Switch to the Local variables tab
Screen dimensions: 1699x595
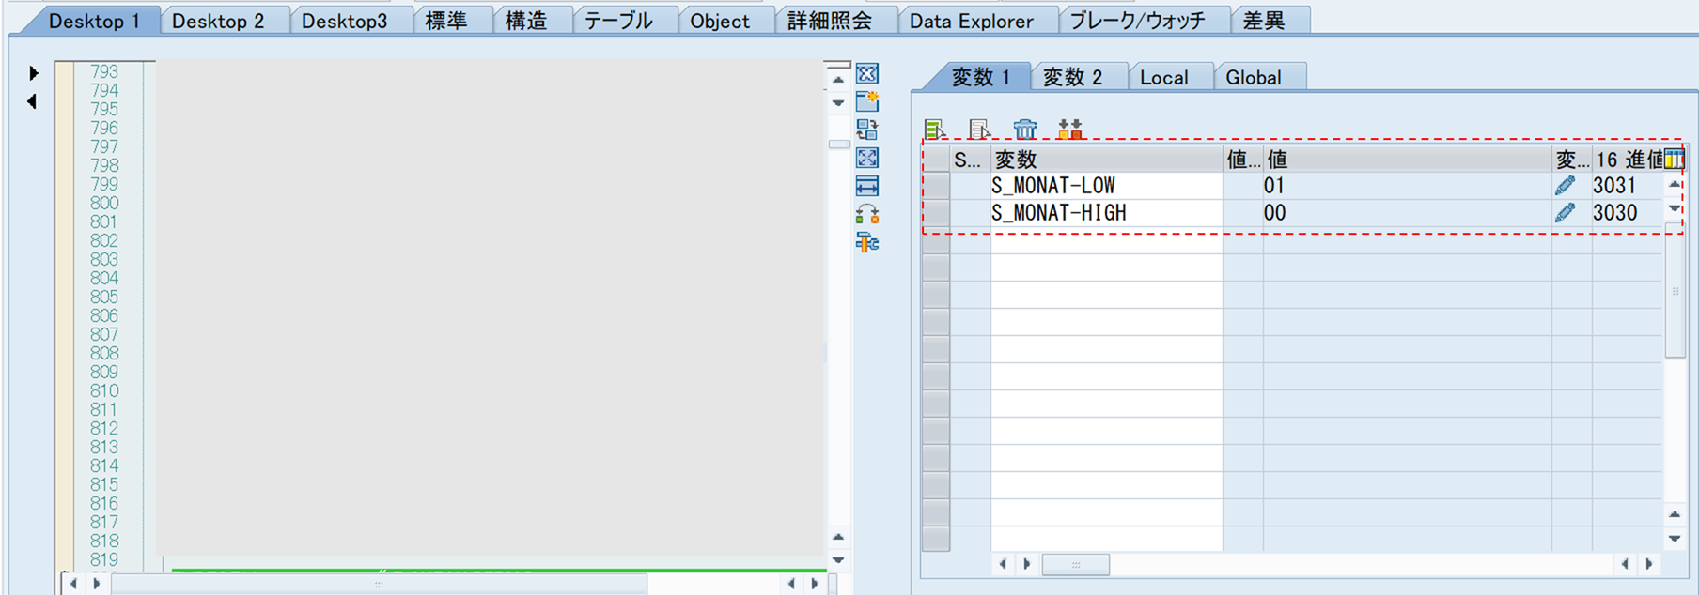coord(1164,77)
